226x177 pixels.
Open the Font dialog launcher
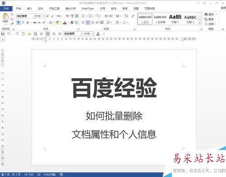(x=78, y=29)
